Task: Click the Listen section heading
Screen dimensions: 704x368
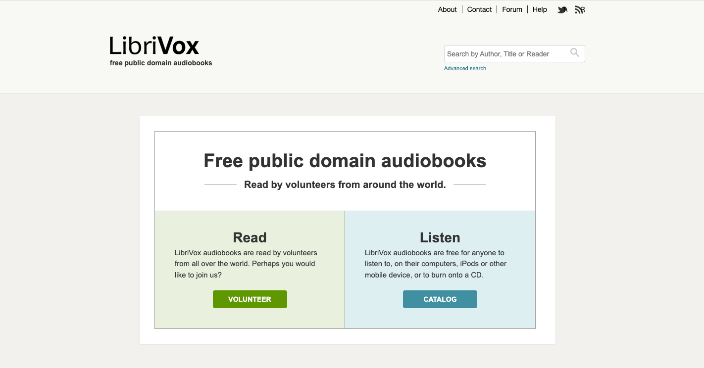Action: [x=440, y=237]
